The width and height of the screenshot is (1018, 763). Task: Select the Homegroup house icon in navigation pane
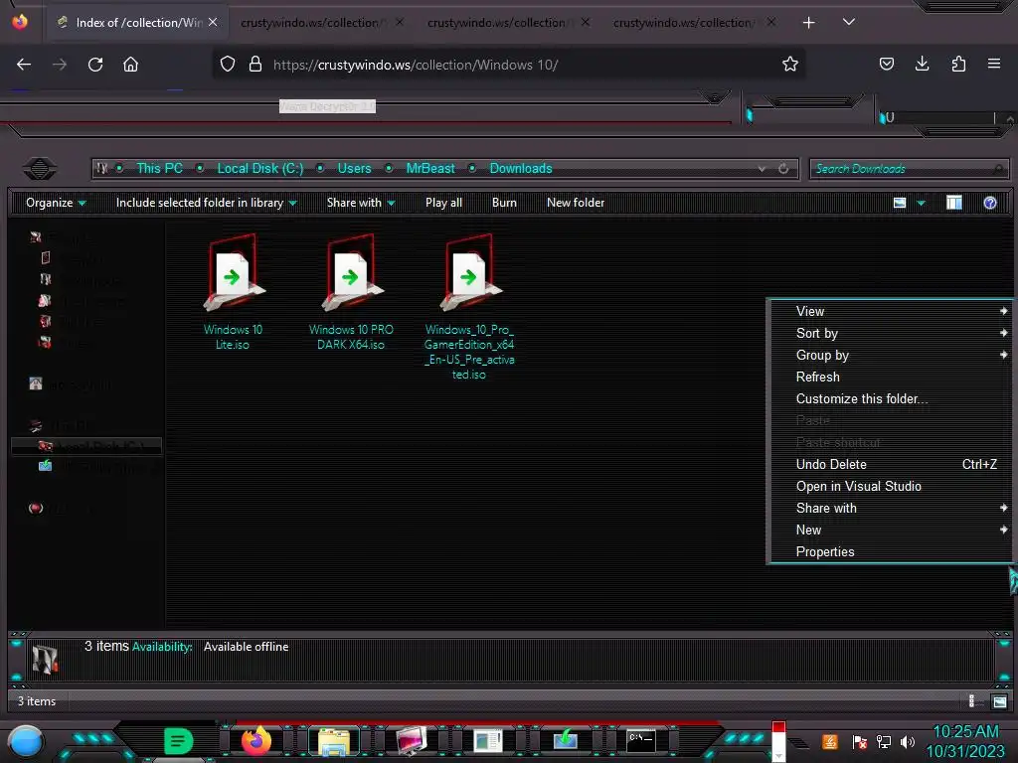point(36,384)
